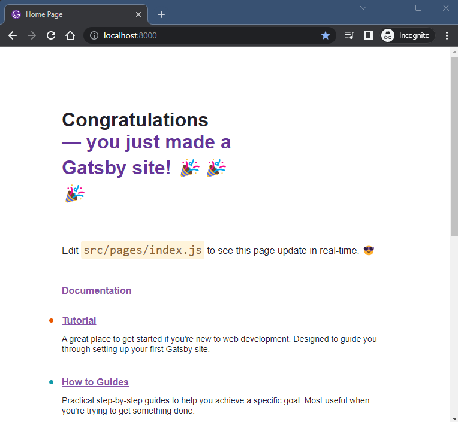
Task: Click the Incognito profile button
Action: coord(408,35)
